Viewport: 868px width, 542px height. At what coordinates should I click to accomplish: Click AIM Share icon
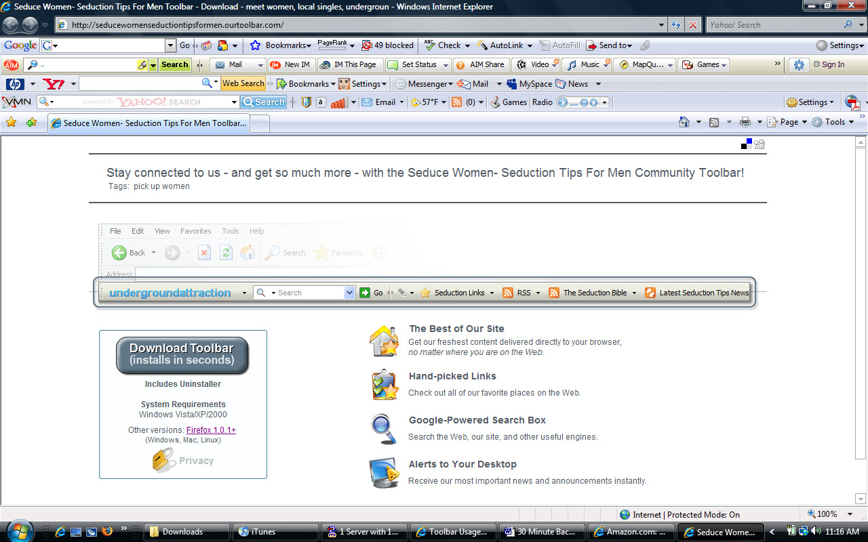click(x=460, y=64)
